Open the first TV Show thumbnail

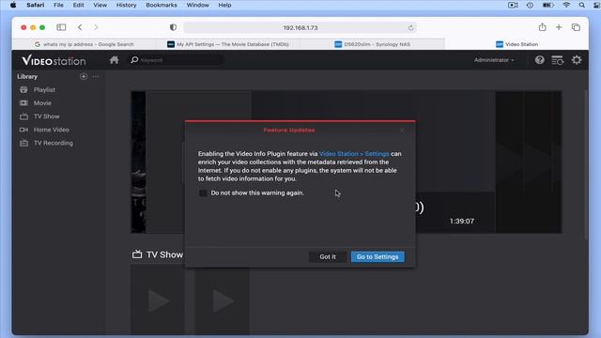point(158,300)
